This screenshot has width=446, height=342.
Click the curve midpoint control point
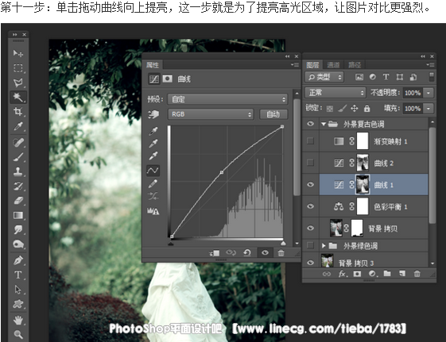pos(222,172)
